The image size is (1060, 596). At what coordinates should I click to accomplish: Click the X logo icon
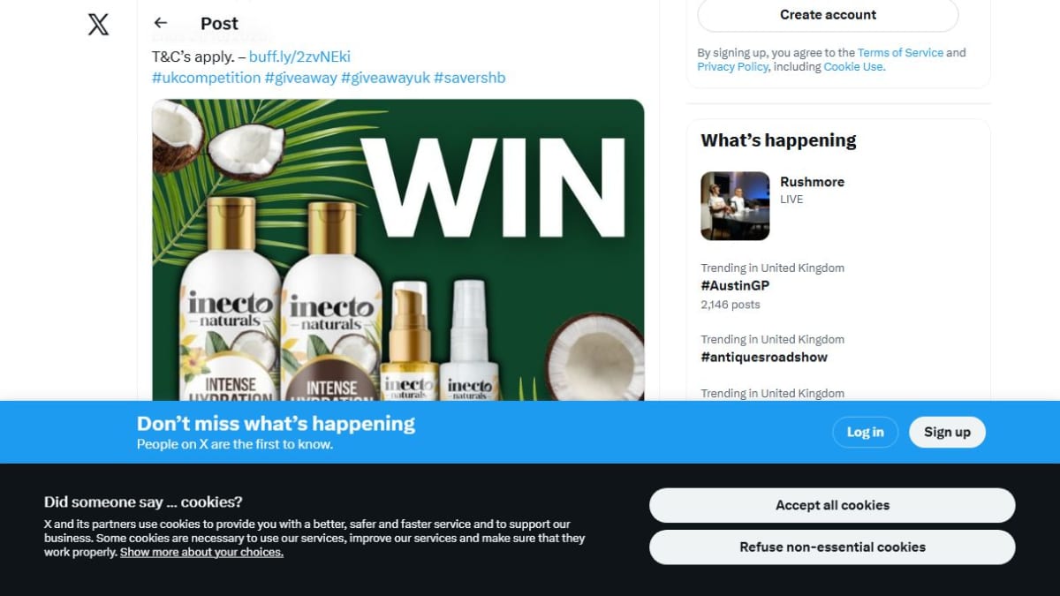[99, 24]
